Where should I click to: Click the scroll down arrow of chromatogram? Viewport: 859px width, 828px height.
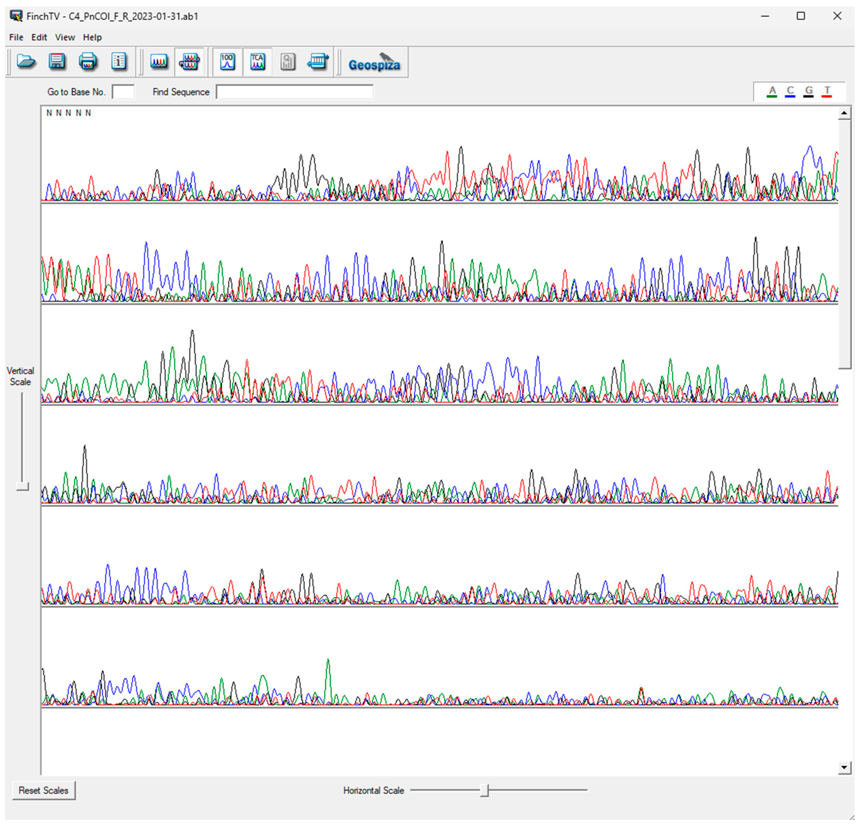tap(844, 767)
